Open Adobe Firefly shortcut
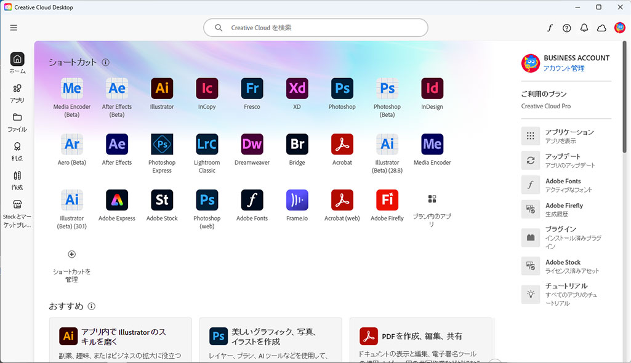The width and height of the screenshot is (631, 363). [387, 201]
